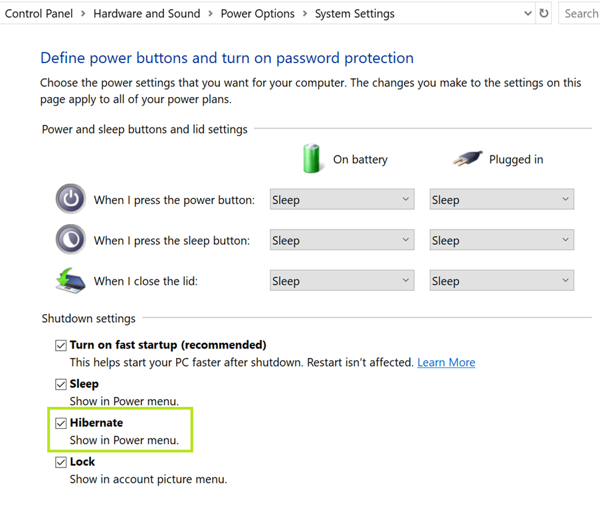Open sleep button On battery dropdown
The width and height of the screenshot is (600, 510).
(x=342, y=240)
